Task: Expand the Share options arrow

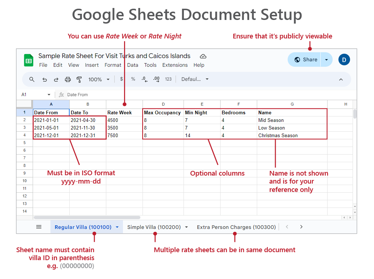Action: [326, 60]
